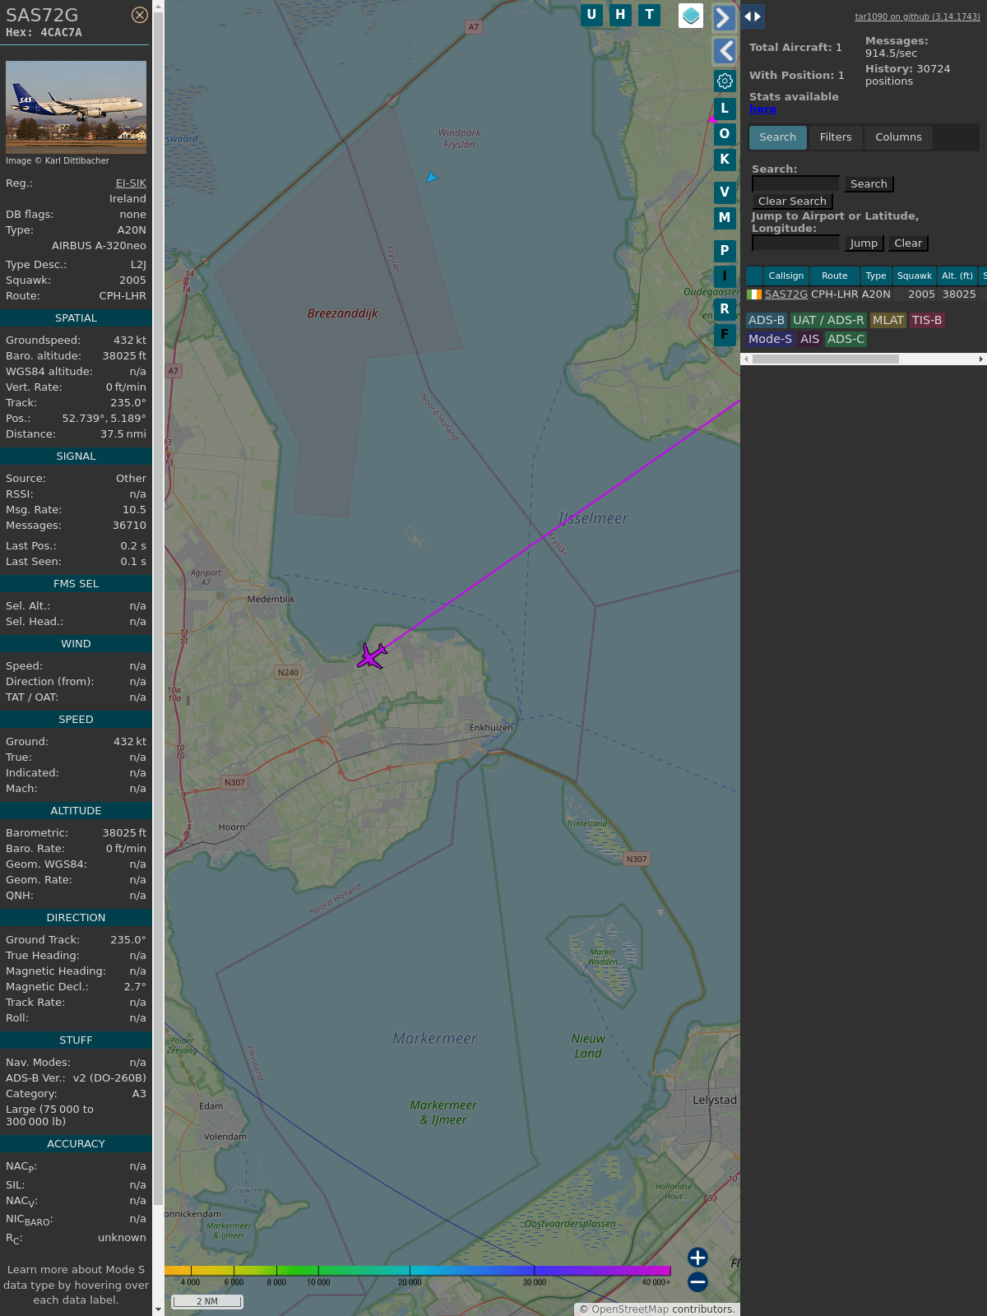The image size is (987, 1316).
Task: Toggle the UAT / ADS-R source legend
Action: (x=828, y=321)
